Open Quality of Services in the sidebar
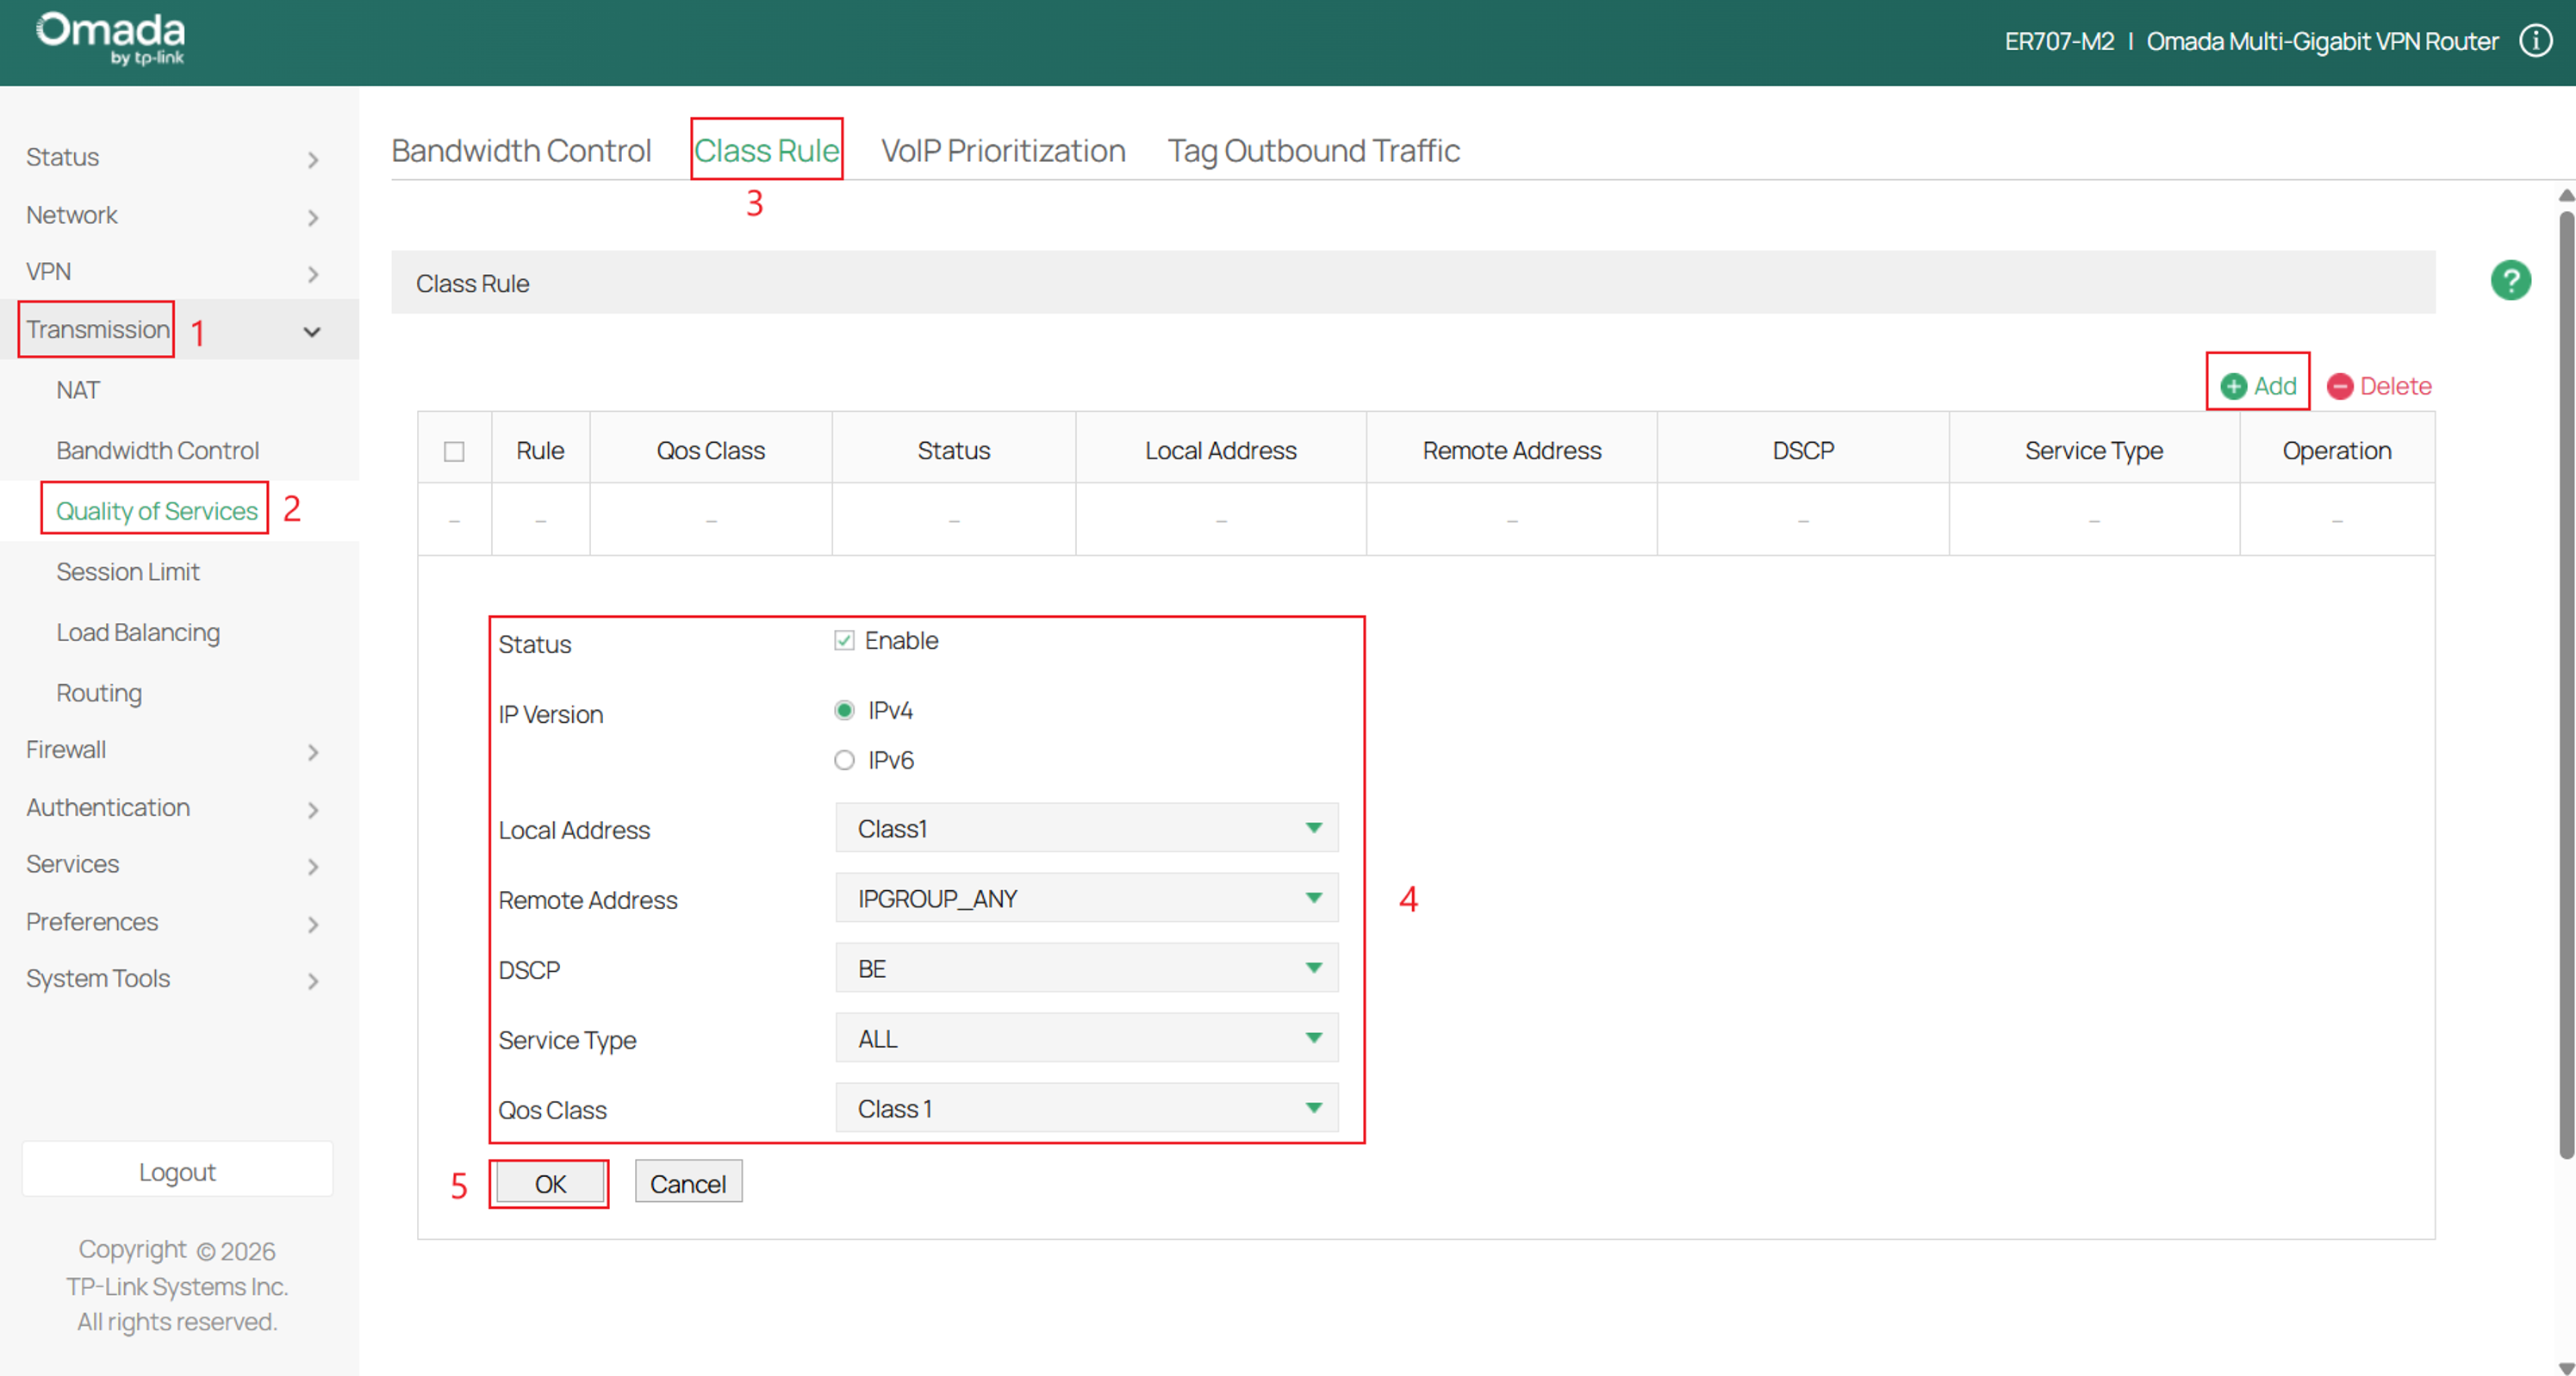 (x=157, y=511)
